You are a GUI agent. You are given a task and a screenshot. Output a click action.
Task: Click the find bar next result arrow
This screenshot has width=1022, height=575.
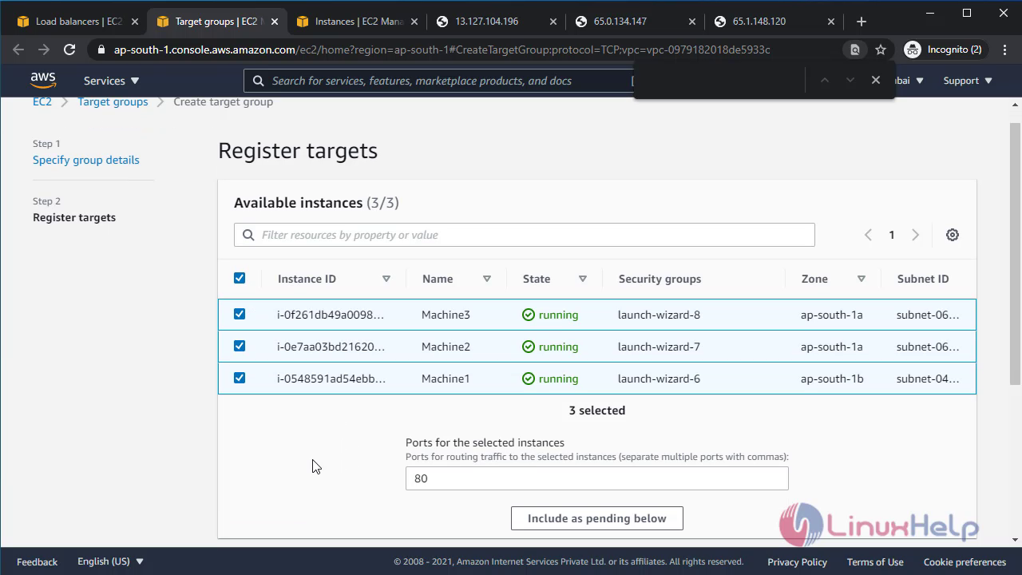[850, 80]
